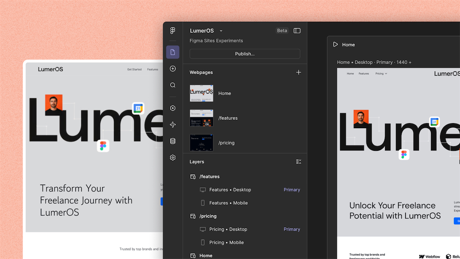Open the site settings gear icon
460x259 pixels.
tap(173, 158)
